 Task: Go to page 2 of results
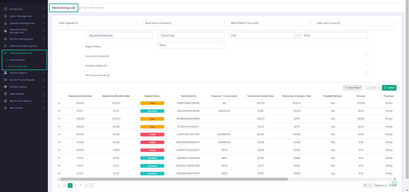75,185
